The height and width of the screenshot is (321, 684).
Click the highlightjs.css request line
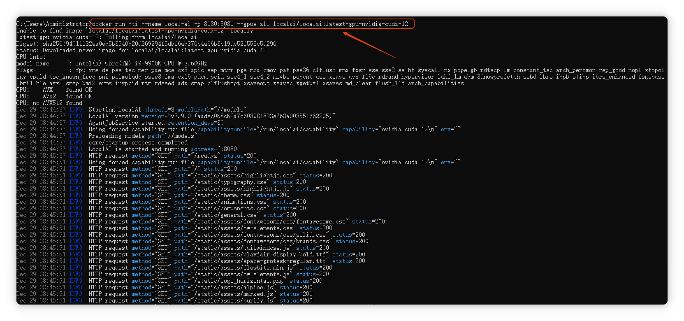click(x=174, y=175)
